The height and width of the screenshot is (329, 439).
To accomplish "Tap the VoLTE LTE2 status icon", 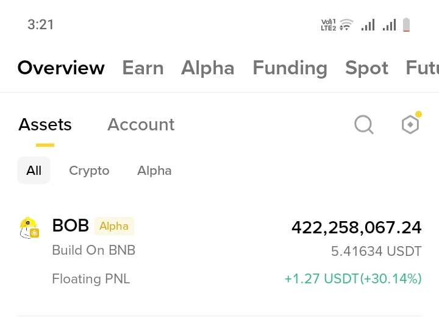I will pyautogui.click(x=329, y=25).
